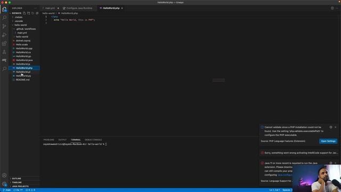Open HelloWorld.go file
This screenshot has width=341, height=192.
pos(24,57)
